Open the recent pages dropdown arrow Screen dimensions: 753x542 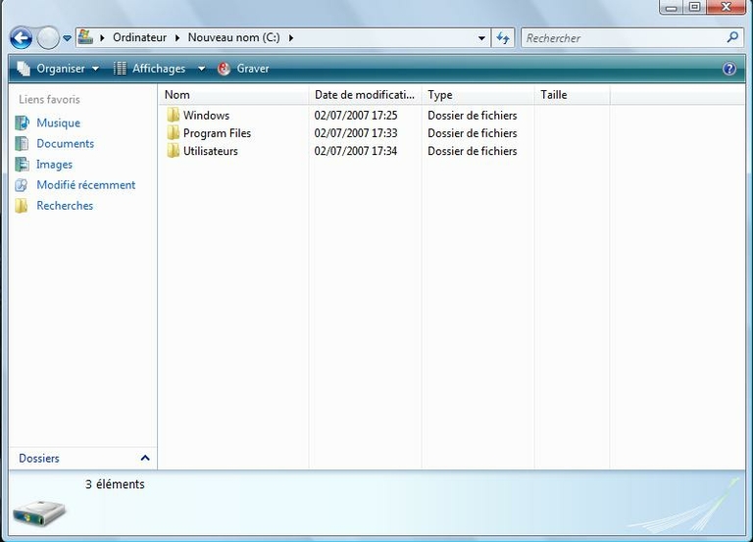coord(68,38)
